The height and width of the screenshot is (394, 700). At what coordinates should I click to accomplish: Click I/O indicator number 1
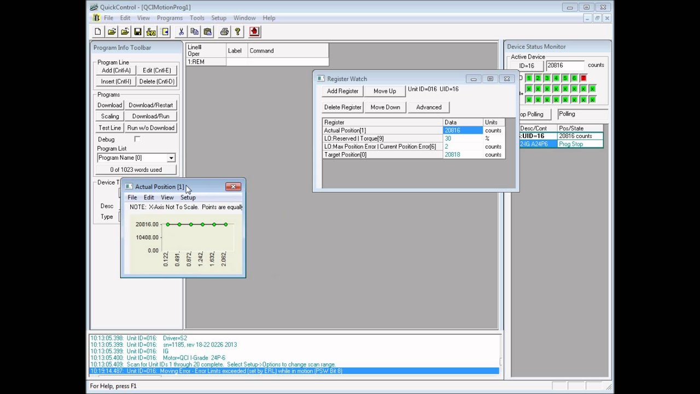tap(529, 78)
